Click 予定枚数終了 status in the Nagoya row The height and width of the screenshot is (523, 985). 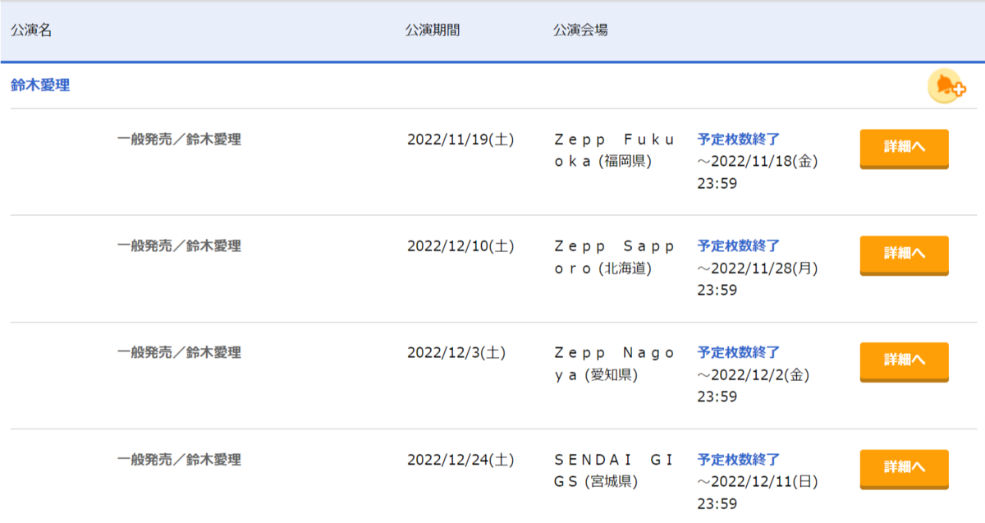[739, 352]
